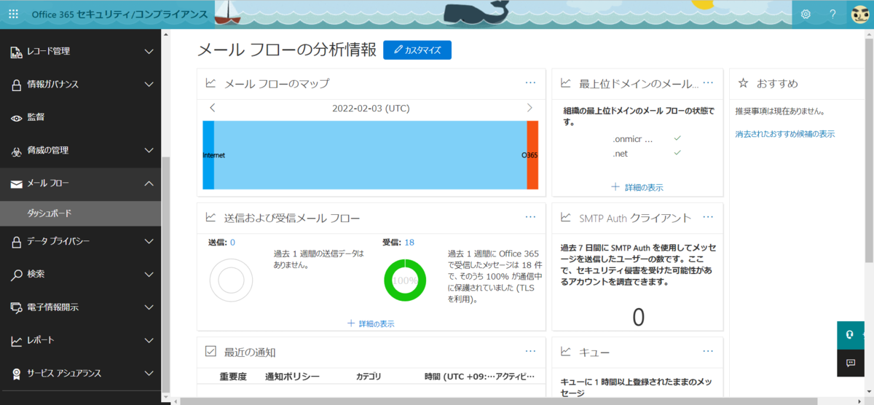Open more options on 最近の通知 card

530,351
